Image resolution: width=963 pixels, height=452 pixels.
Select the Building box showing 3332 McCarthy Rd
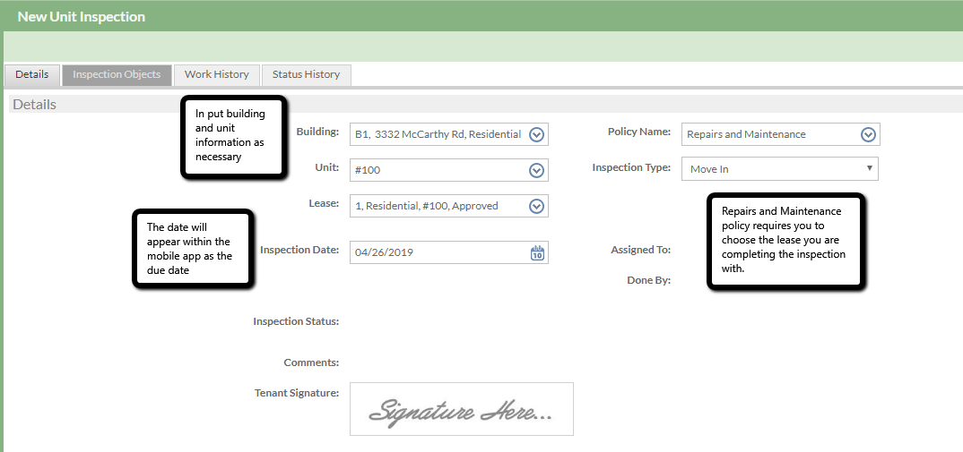pos(438,135)
